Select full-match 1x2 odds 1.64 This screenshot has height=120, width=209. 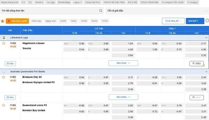tap(123, 43)
